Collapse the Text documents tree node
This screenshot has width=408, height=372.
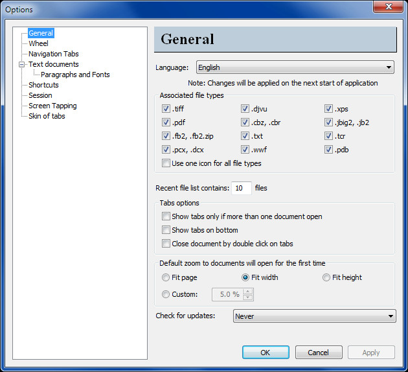[21, 65]
